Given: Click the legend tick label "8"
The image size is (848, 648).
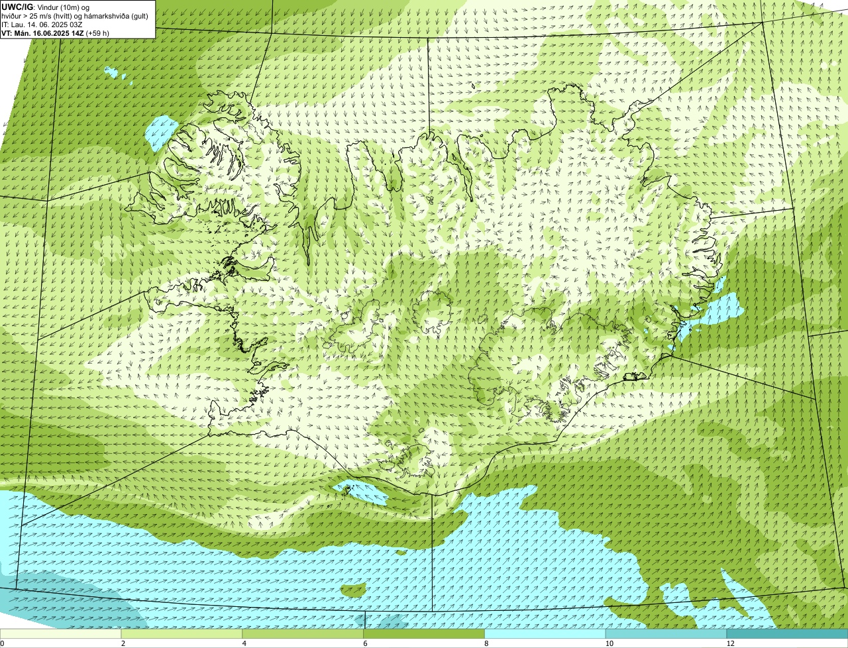Looking at the screenshot, I should [x=486, y=643].
